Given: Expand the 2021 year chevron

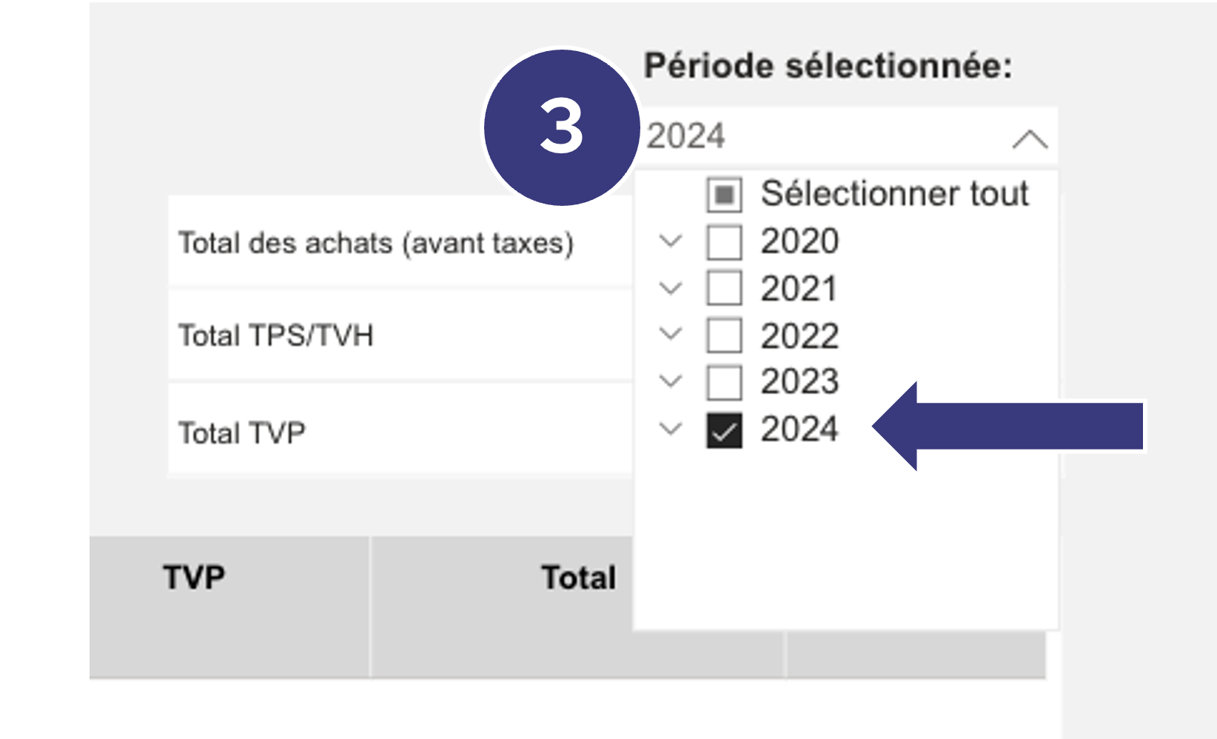Looking at the screenshot, I should click(x=671, y=288).
